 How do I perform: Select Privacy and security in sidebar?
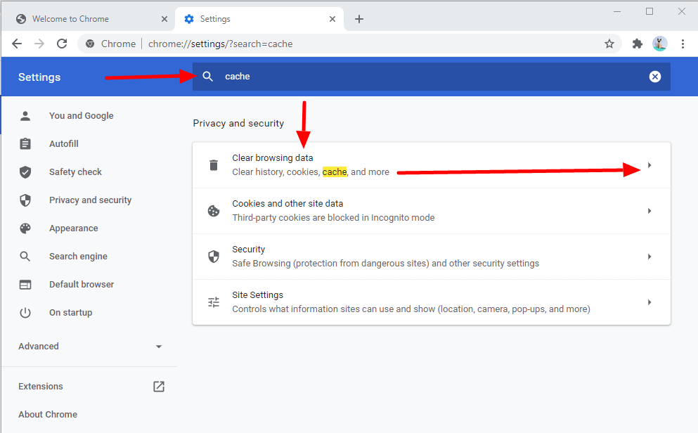[90, 200]
